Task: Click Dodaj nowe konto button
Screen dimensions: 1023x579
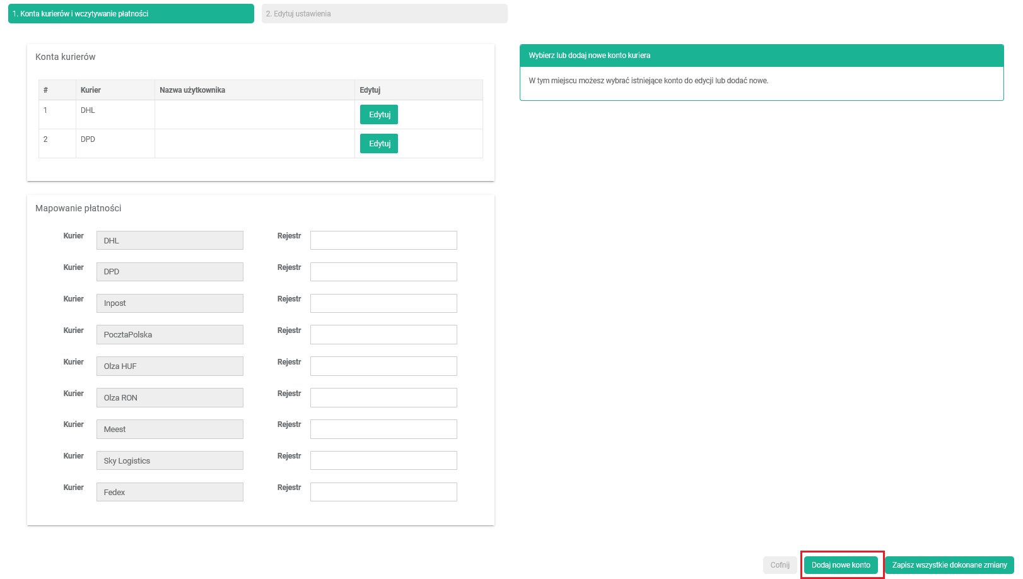Action: click(x=841, y=565)
